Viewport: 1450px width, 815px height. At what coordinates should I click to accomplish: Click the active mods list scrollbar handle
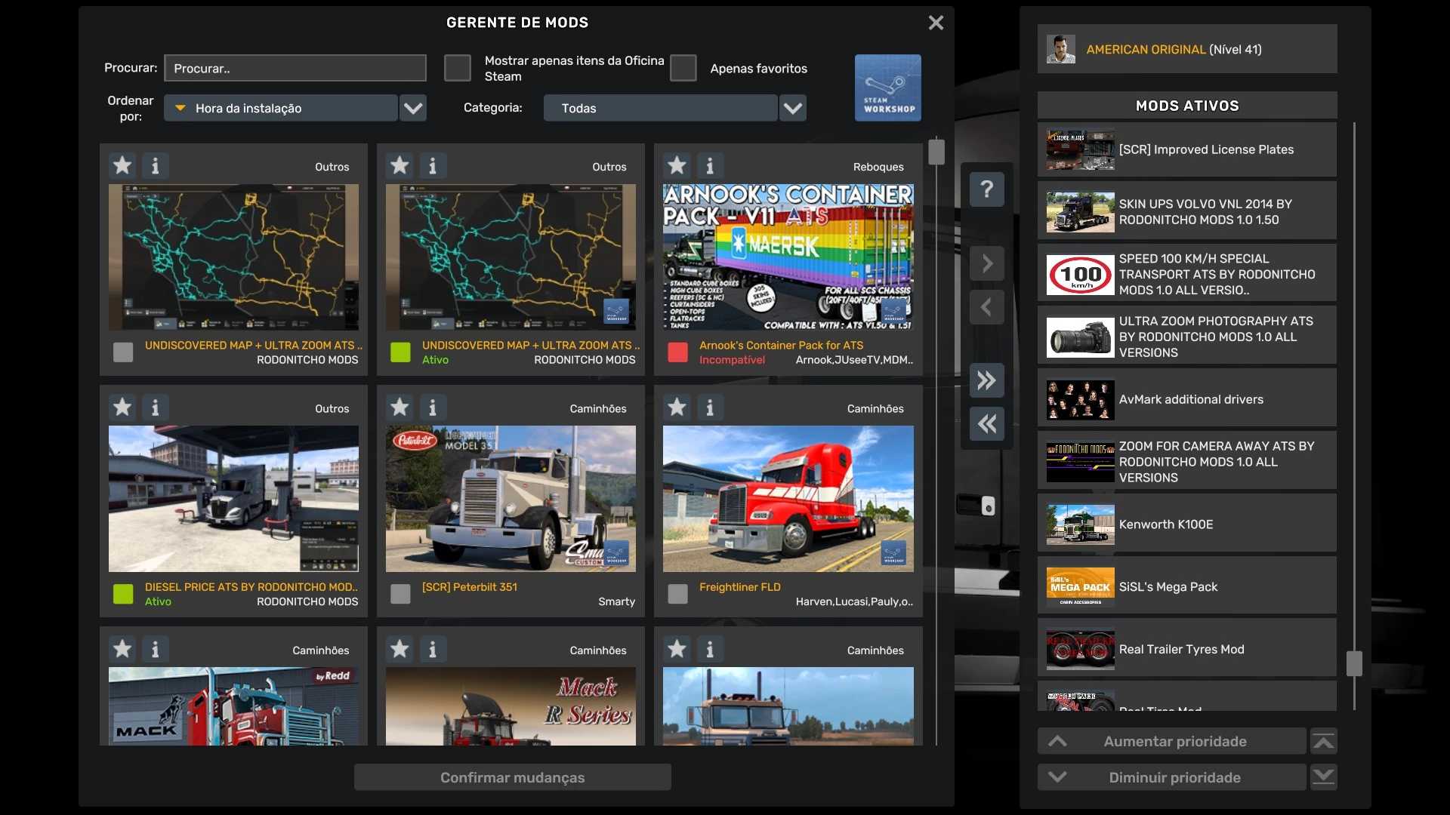(x=1354, y=663)
